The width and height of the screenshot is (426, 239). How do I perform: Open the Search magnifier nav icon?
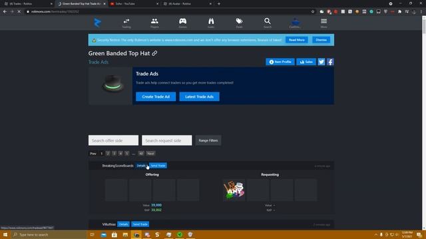click(268, 23)
